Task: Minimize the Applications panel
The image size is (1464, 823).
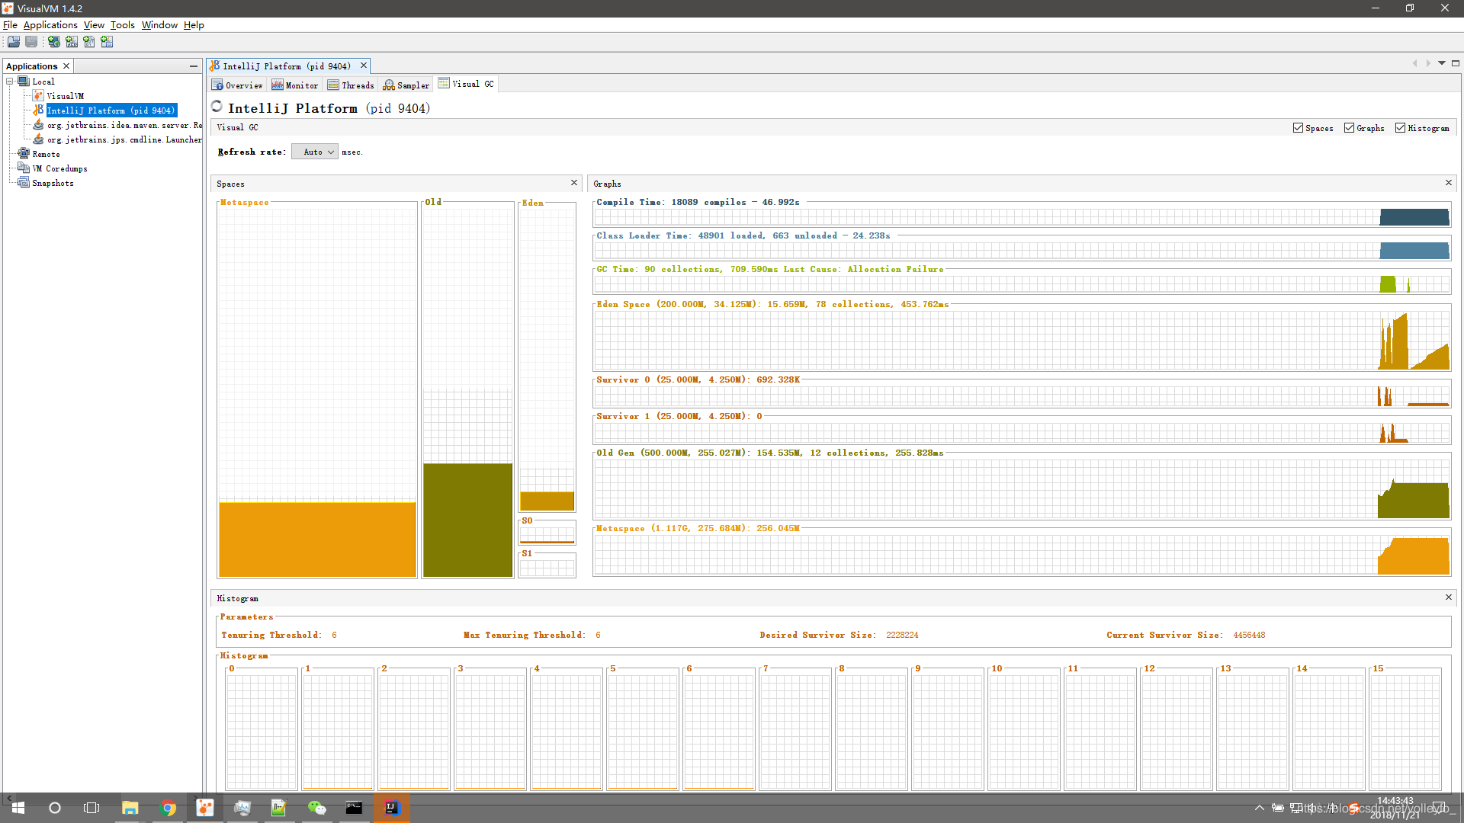Action: [194, 66]
